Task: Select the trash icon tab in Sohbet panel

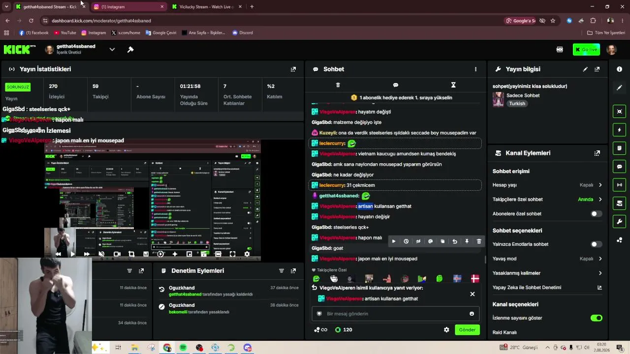Action: 338,85
